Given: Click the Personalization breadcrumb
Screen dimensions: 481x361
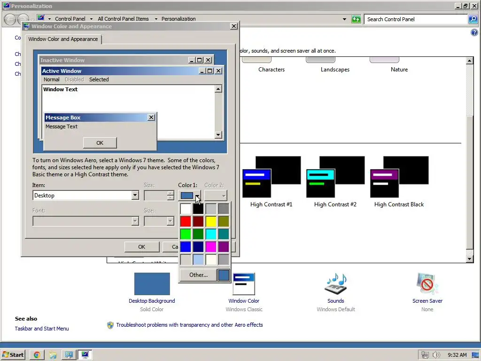Looking at the screenshot, I should click(x=178, y=19).
